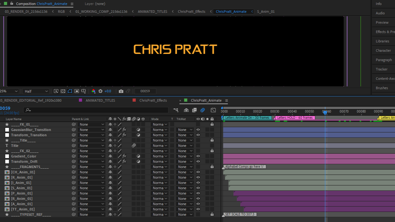The width and height of the screenshot is (395, 222).
Task: Toggle mask and shape path visibility icon
Action: click(x=70, y=91)
